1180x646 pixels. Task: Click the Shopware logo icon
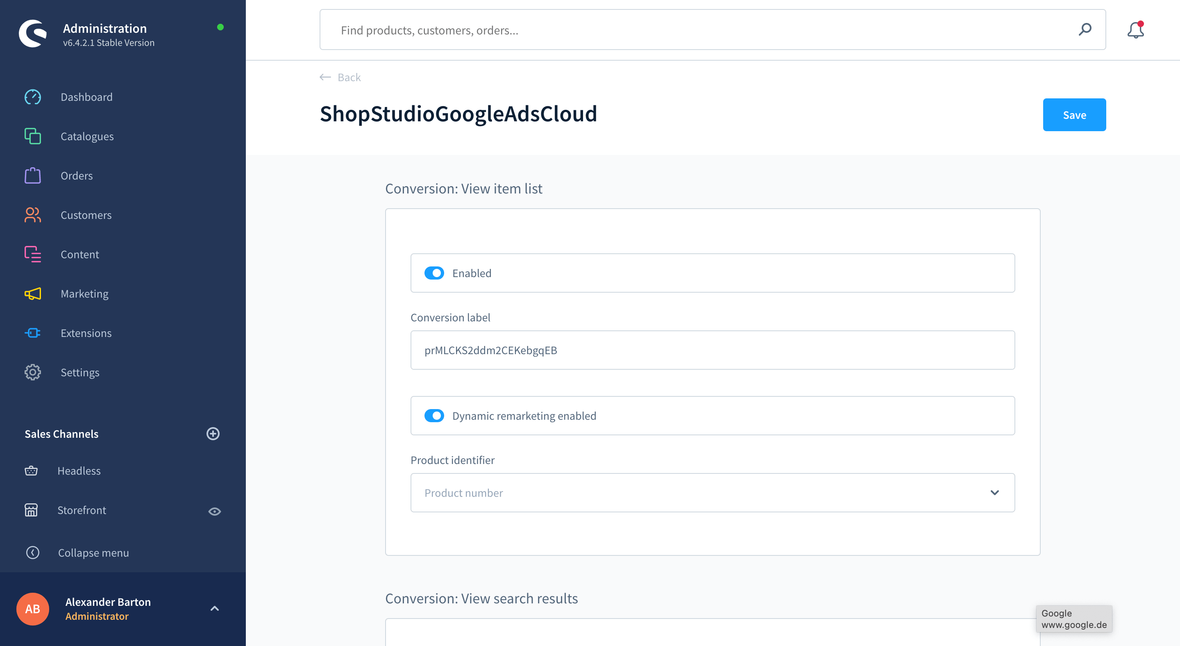pyautogui.click(x=33, y=34)
